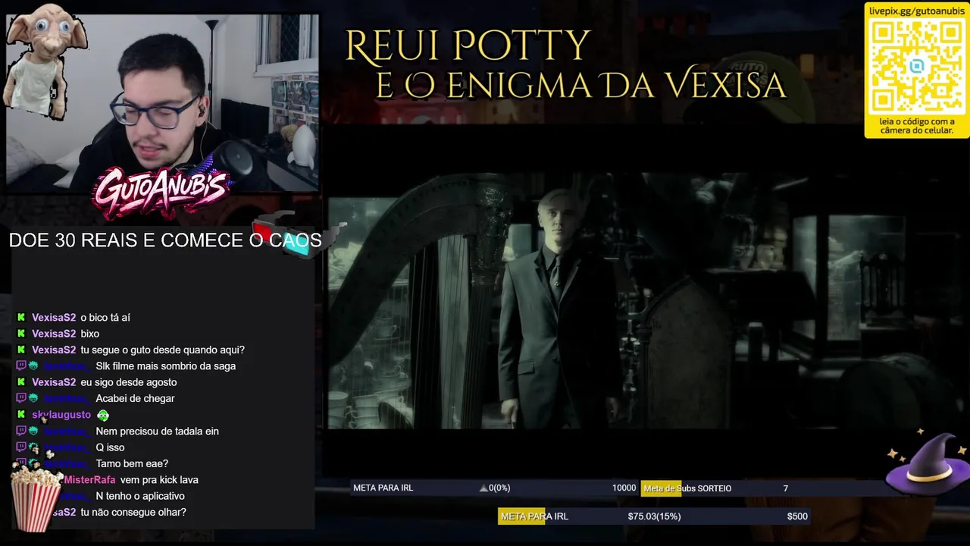Click the popcorn bucket sticker
This screenshot has width=970, height=546.
pyautogui.click(x=36, y=497)
